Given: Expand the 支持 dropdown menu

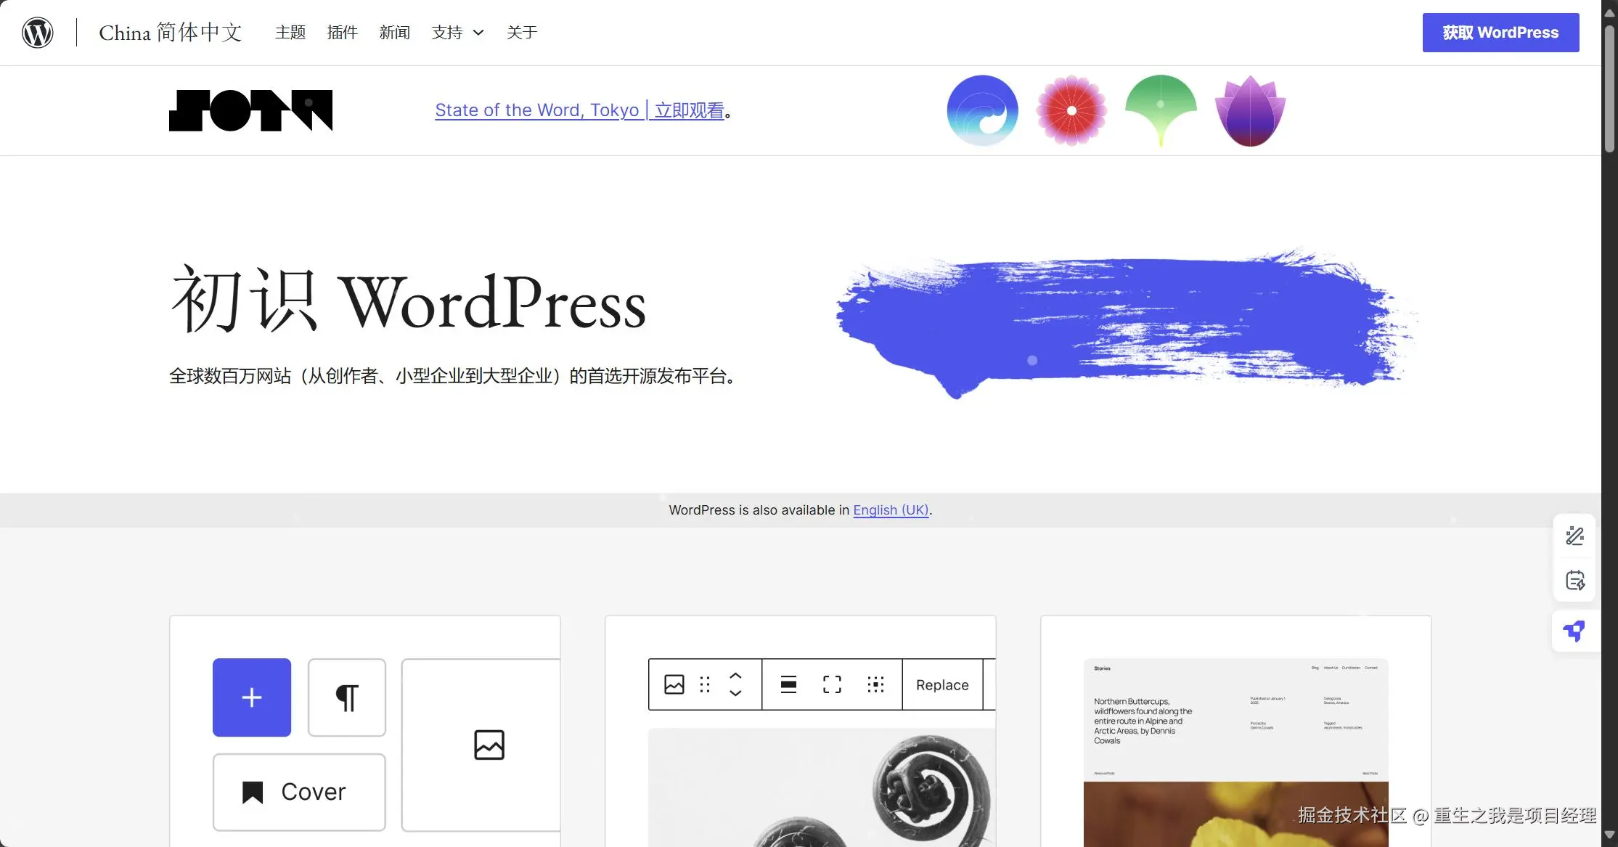Looking at the screenshot, I should [x=457, y=33].
